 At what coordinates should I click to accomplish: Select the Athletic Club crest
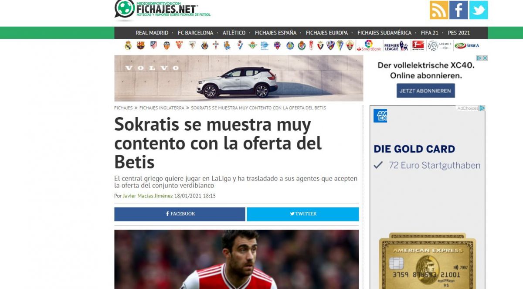tap(192, 45)
